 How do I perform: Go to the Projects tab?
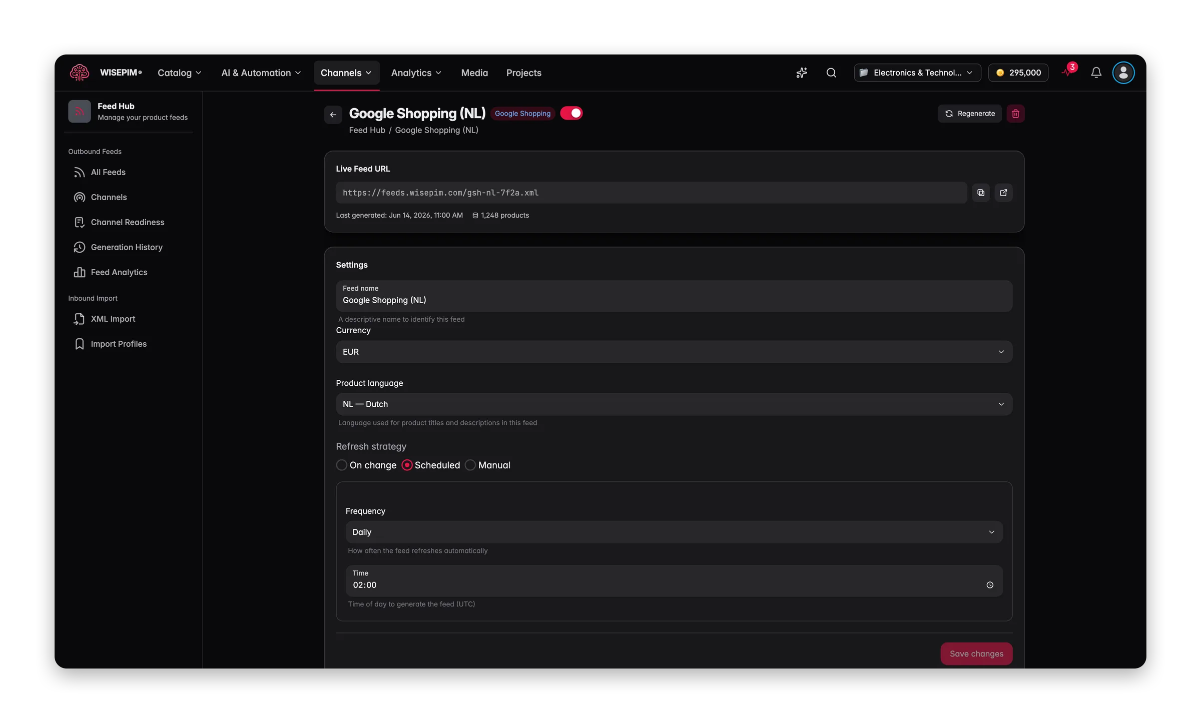click(x=523, y=73)
